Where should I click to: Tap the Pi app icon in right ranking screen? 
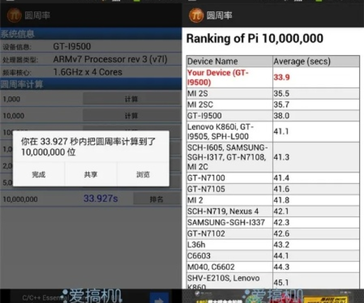tap(196, 15)
